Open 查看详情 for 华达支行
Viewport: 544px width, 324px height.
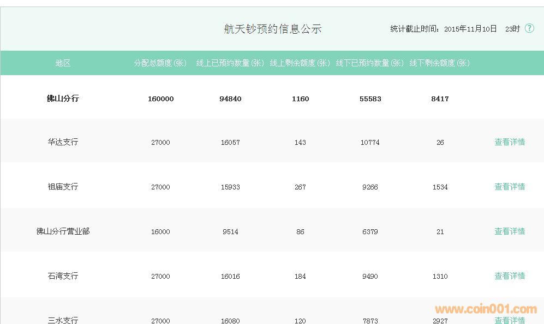coord(510,142)
